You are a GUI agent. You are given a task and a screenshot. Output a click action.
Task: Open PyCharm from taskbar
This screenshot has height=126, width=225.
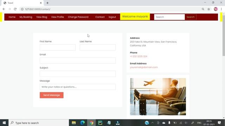click(x=100, y=123)
